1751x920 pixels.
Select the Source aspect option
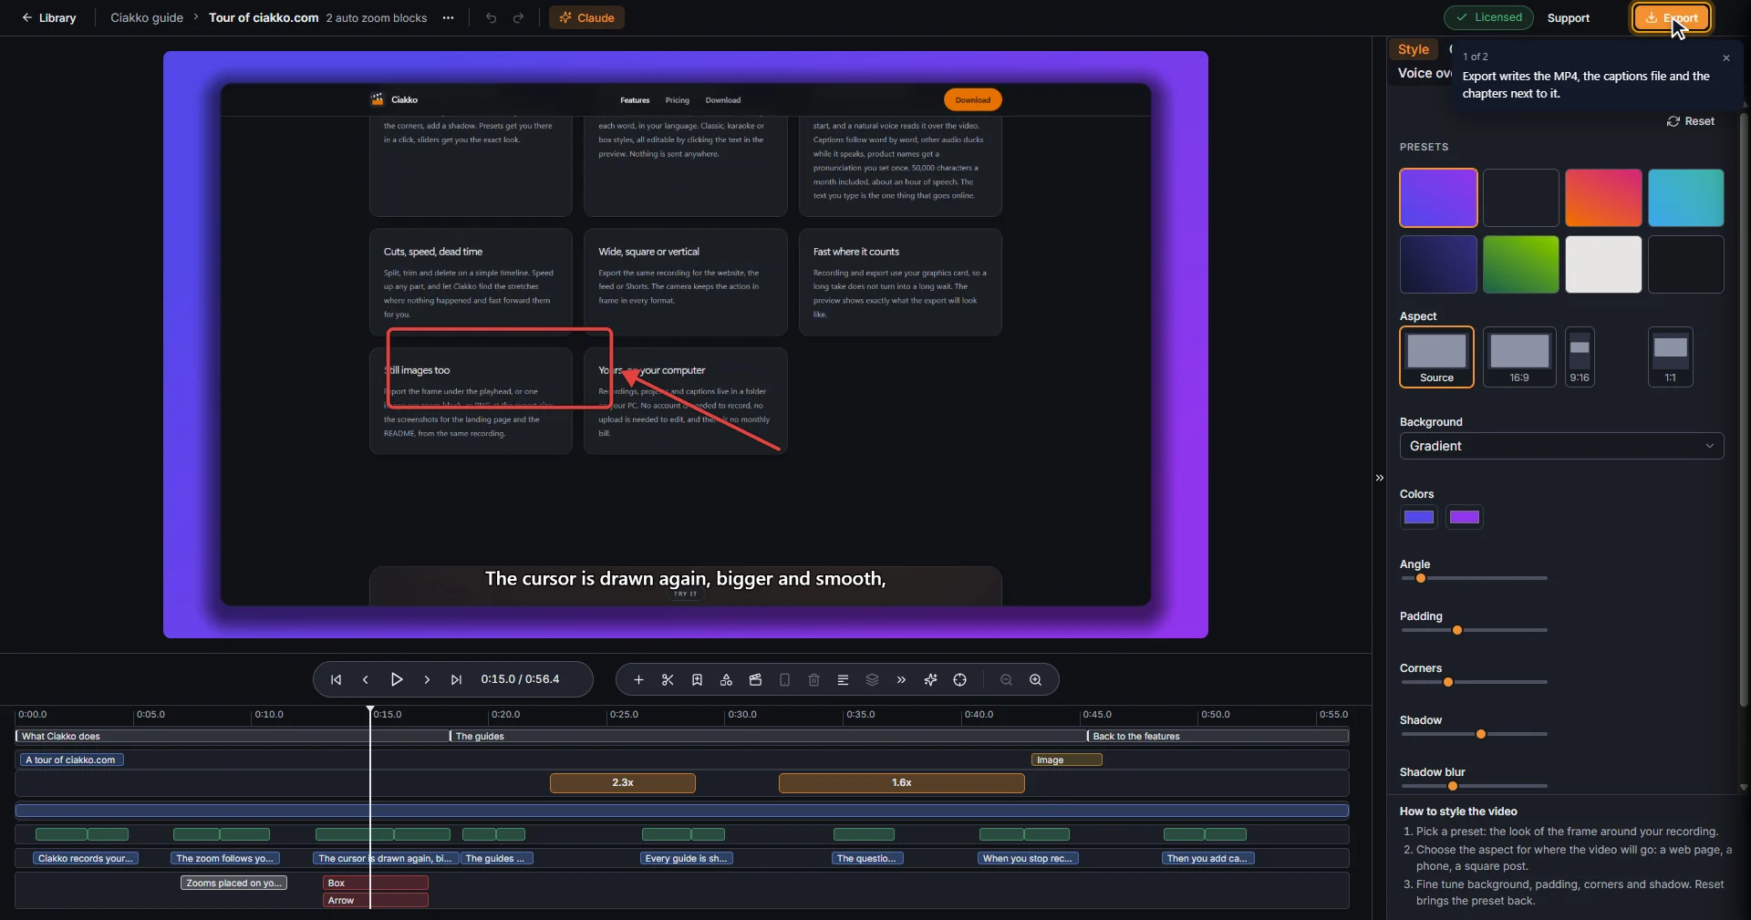pyautogui.click(x=1436, y=357)
